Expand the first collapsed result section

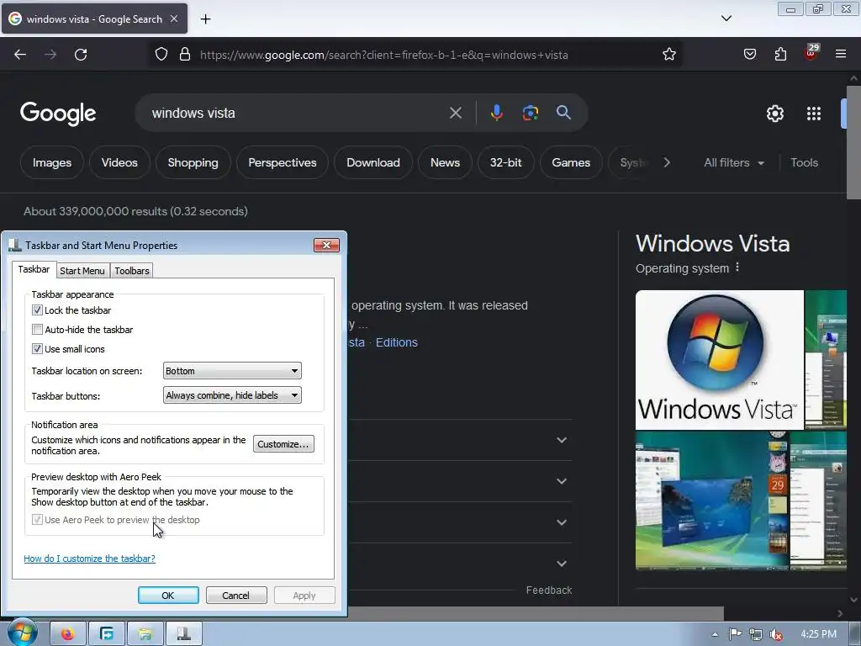click(562, 440)
